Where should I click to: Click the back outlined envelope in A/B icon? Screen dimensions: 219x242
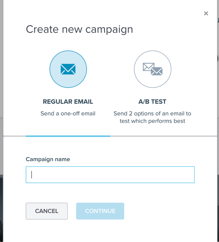(x=147, y=66)
